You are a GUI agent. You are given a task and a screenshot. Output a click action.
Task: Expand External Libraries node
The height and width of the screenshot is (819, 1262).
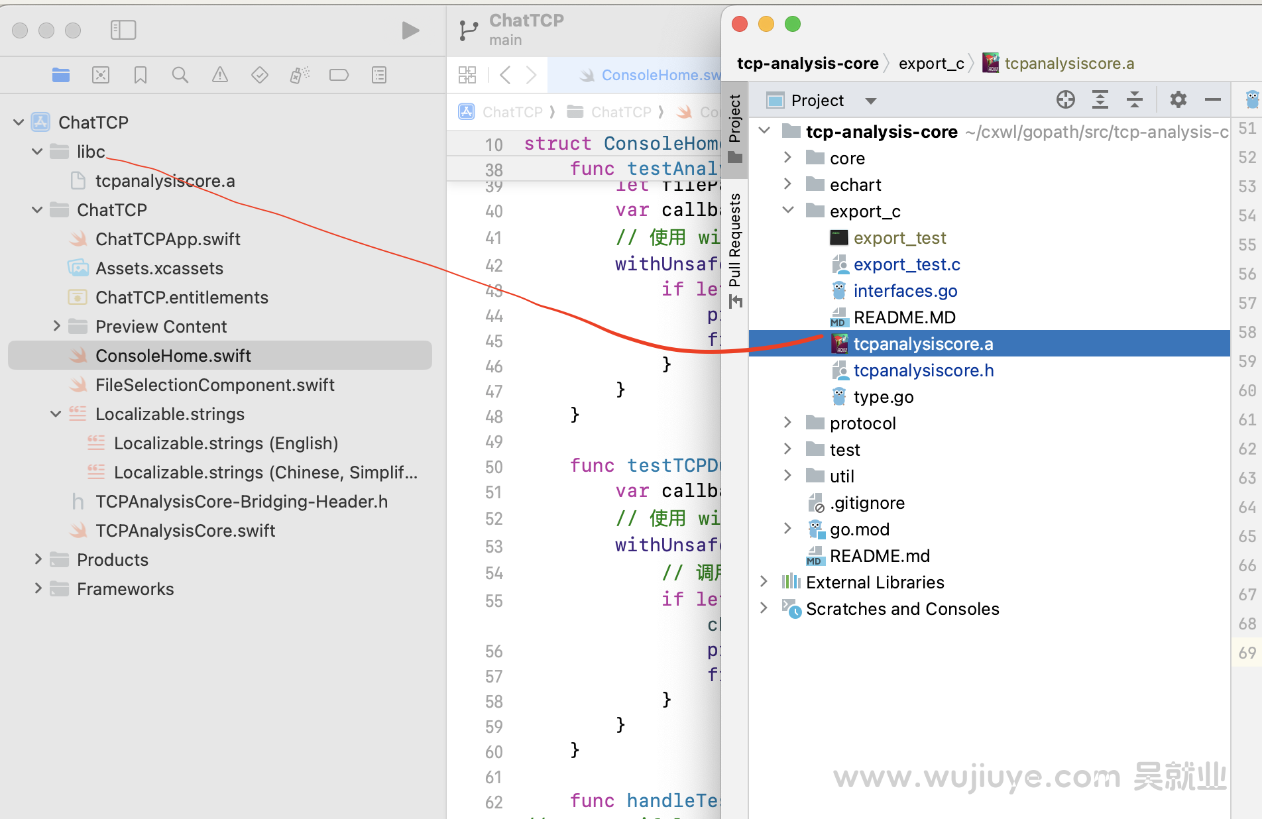pyautogui.click(x=764, y=581)
